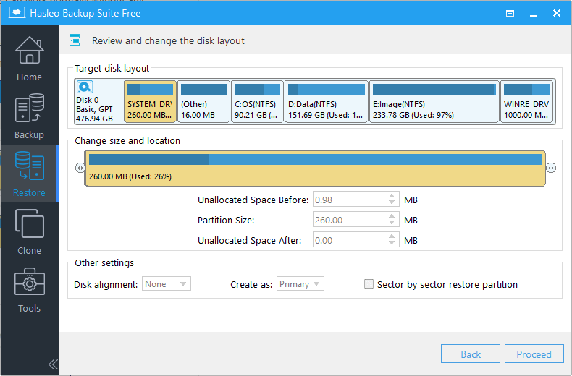Viewport: 572px width, 376px height.
Task: Click the left partition resize handle
Action: (80, 168)
